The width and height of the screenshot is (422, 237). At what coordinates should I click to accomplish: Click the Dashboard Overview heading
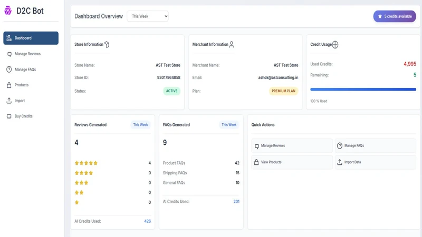point(99,16)
